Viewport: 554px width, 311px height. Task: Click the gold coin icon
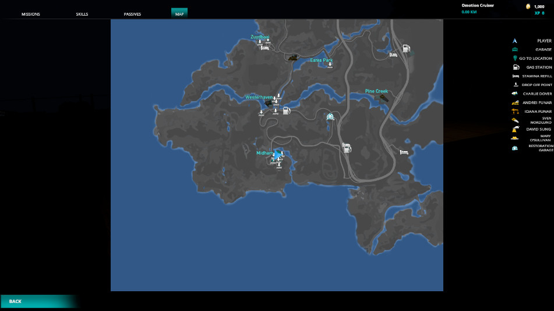coord(528,6)
